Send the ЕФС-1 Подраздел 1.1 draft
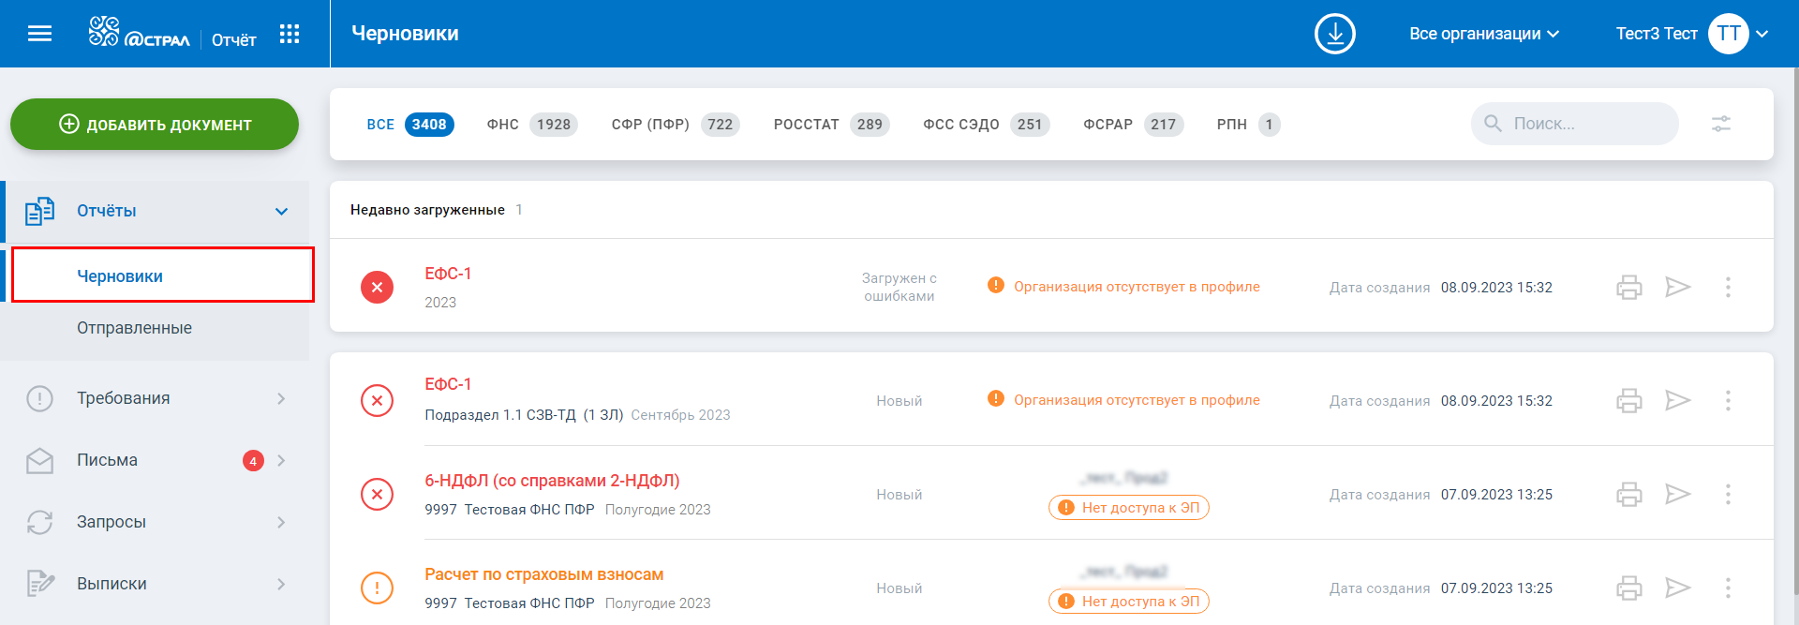This screenshot has height=625, width=1799. (1677, 400)
